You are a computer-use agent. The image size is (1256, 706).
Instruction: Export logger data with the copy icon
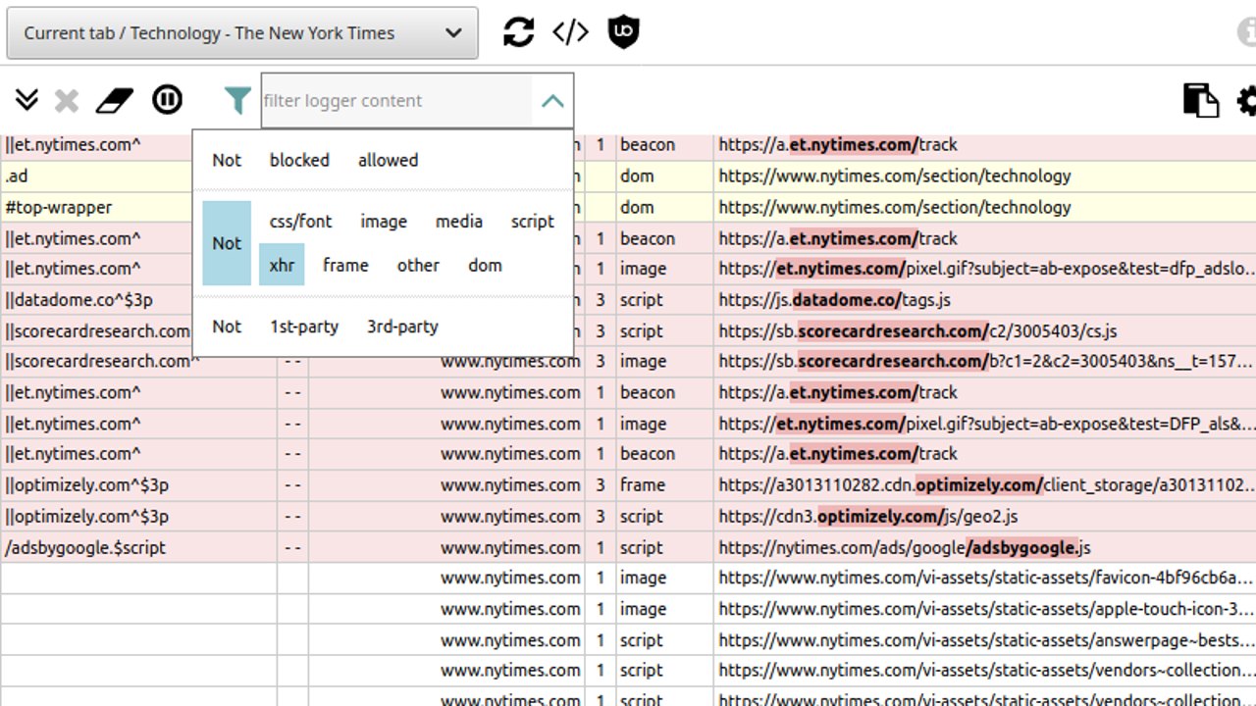(x=1200, y=100)
